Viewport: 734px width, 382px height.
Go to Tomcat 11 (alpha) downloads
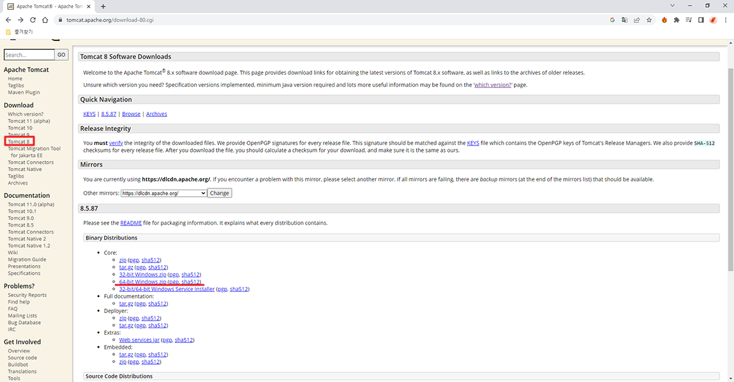click(x=29, y=121)
